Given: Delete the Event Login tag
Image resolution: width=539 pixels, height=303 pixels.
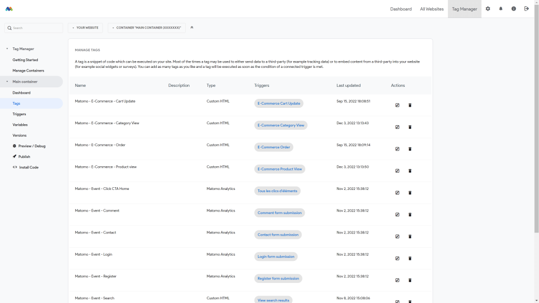Looking at the screenshot, I should [x=410, y=258].
